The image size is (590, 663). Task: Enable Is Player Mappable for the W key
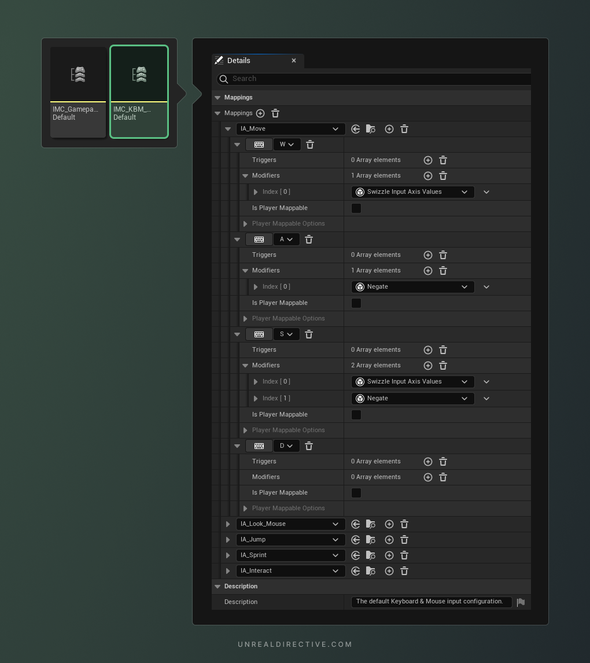356,208
